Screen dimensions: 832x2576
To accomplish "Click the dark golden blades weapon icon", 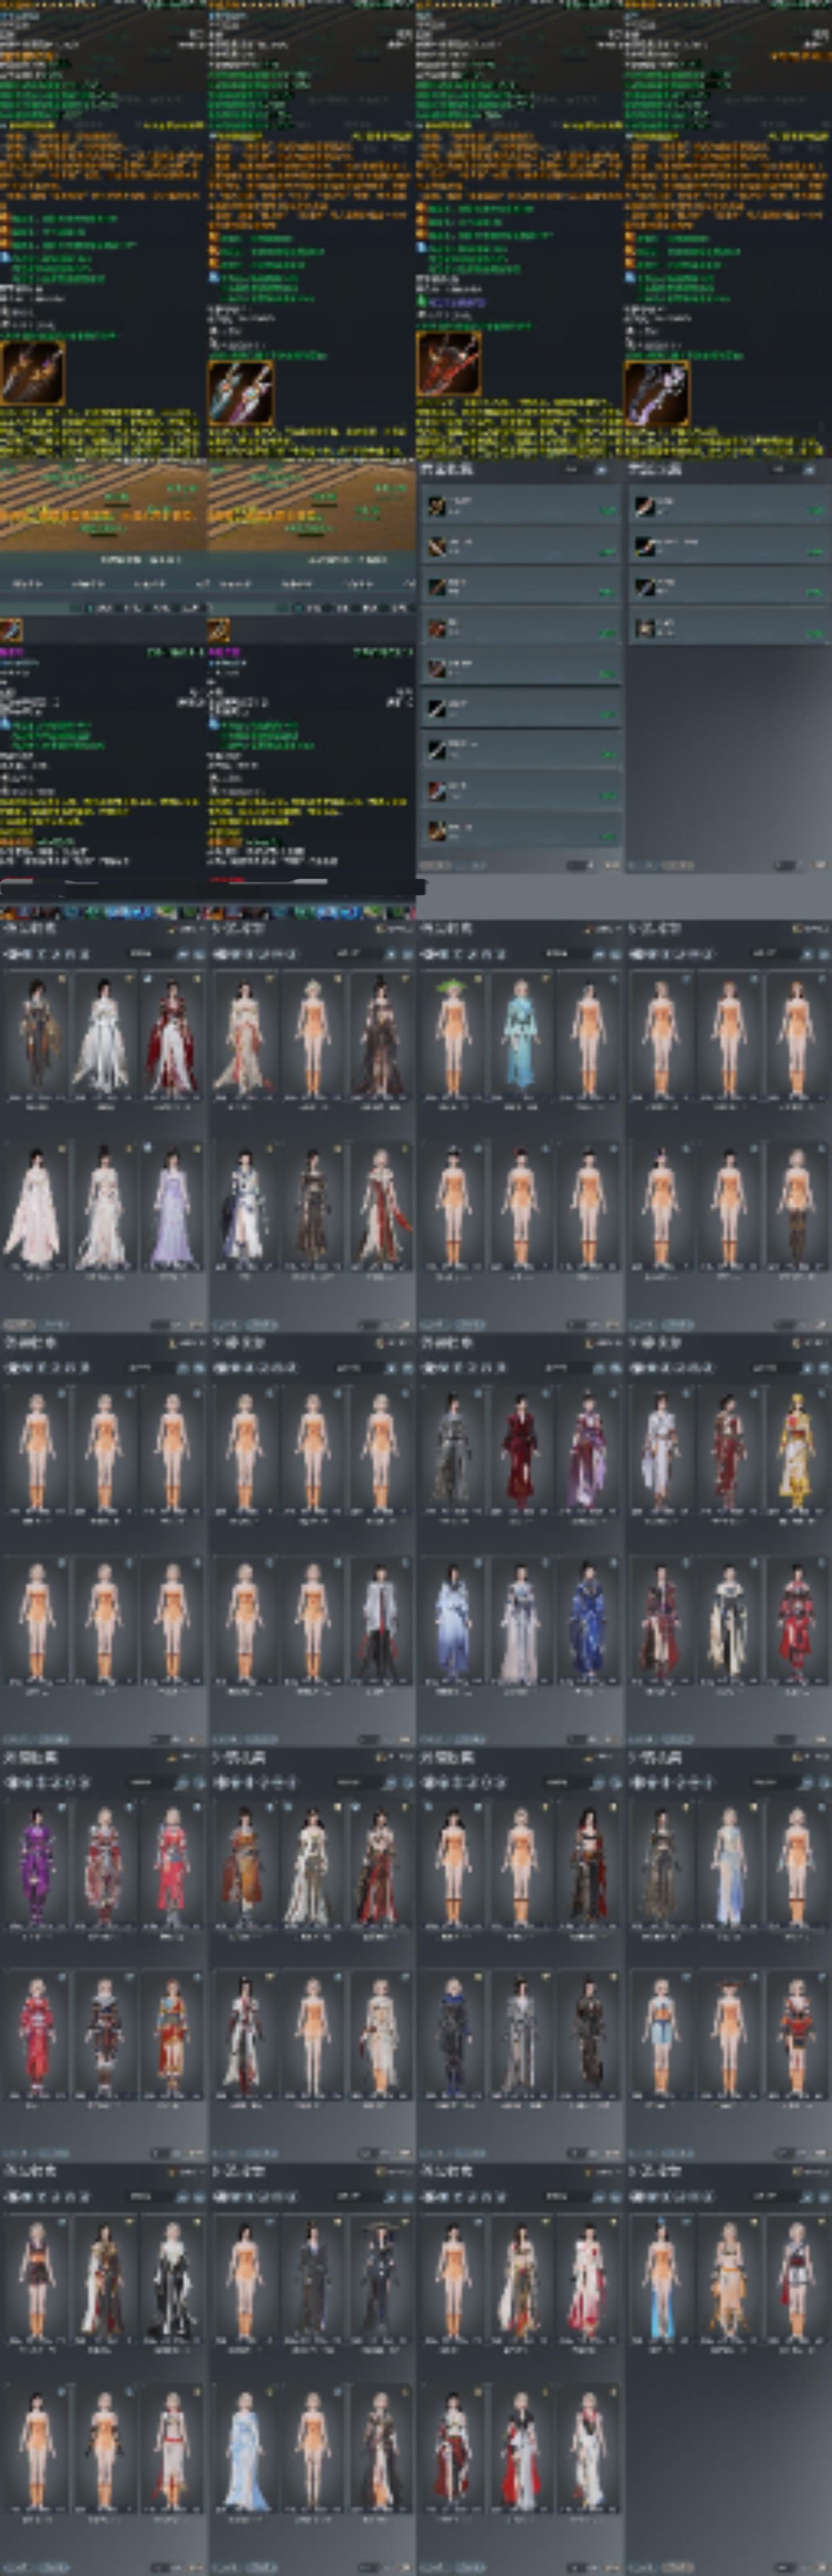I will point(33,373).
